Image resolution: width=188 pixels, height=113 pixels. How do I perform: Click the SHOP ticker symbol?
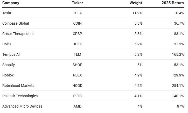pos(77,65)
